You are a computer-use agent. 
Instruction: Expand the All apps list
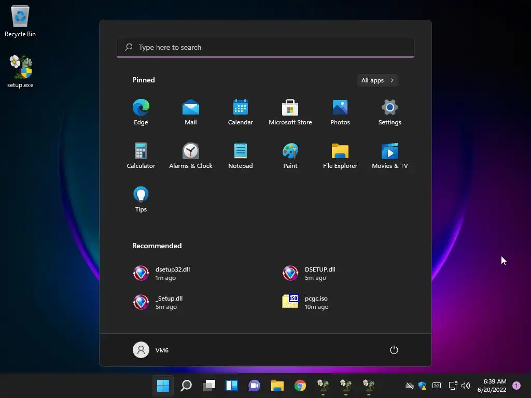point(378,80)
